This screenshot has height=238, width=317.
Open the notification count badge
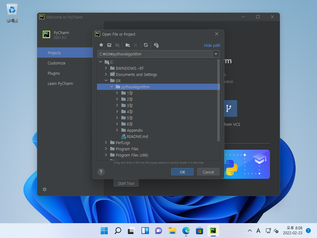point(308,231)
